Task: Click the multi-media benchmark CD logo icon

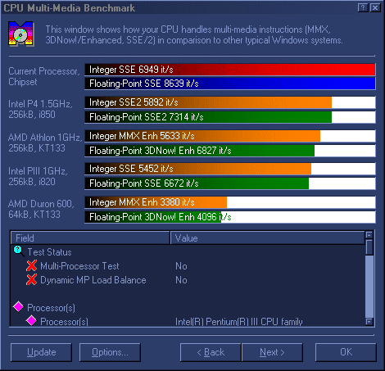Action: (x=21, y=34)
